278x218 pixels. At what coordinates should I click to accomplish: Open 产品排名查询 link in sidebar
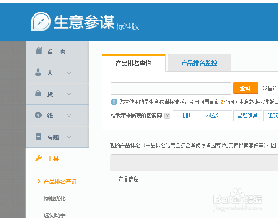click(x=60, y=182)
